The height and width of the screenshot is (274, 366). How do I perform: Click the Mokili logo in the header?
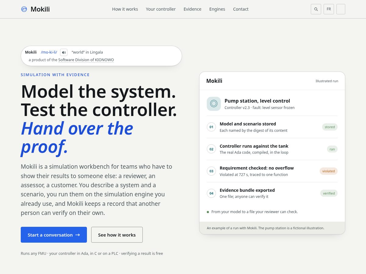click(x=35, y=9)
